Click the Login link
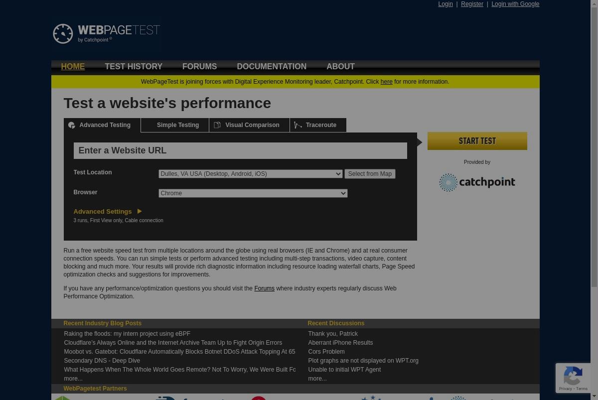598x400 pixels. click(446, 4)
